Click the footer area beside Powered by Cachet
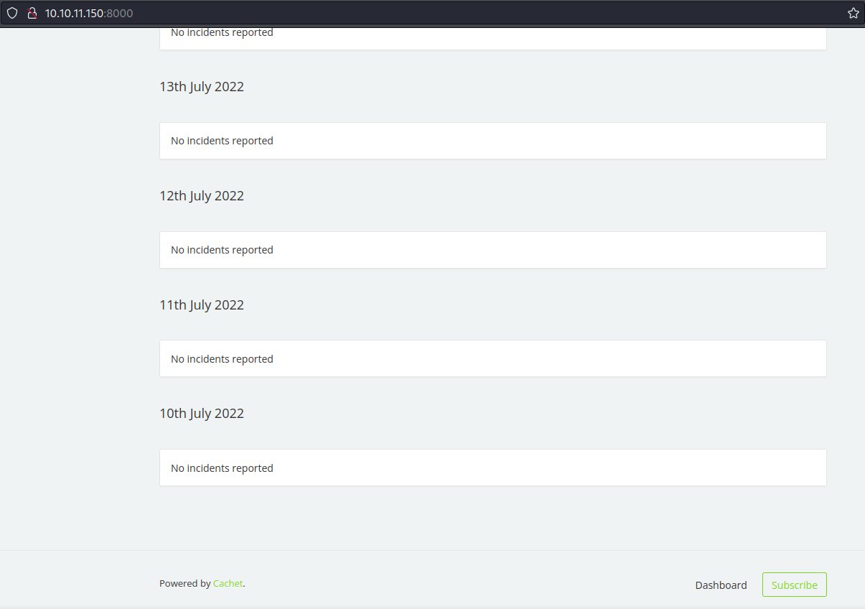The image size is (865, 609). pos(431,583)
